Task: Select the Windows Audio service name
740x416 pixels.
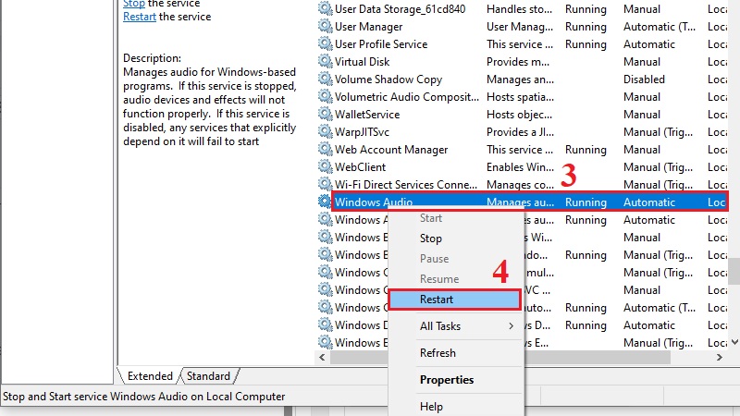Action: click(x=374, y=202)
